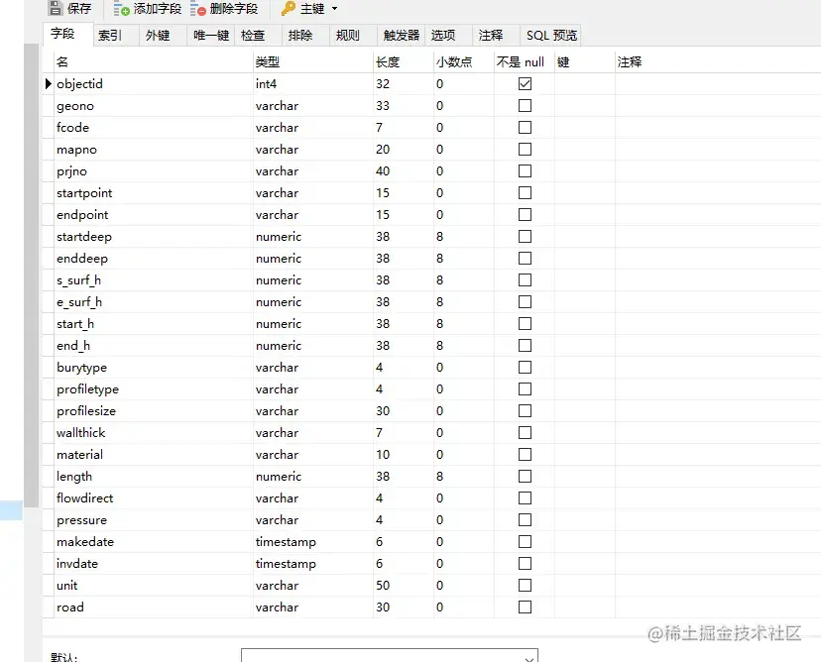Viewport: 821px width, 662px height.
Task: Tick Not null checkbox for road
Action: click(x=525, y=607)
